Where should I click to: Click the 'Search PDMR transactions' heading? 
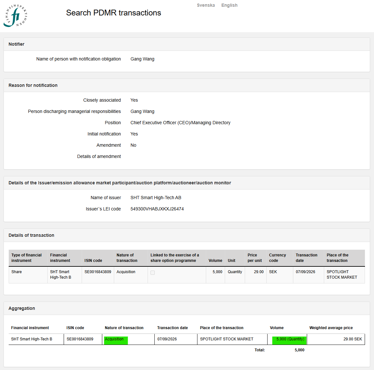coord(114,13)
